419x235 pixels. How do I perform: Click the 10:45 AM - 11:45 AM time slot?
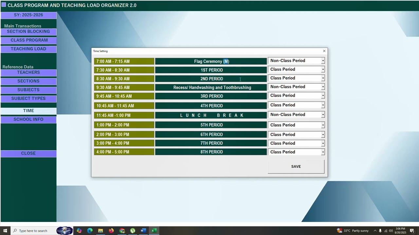(x=124, y=106)
